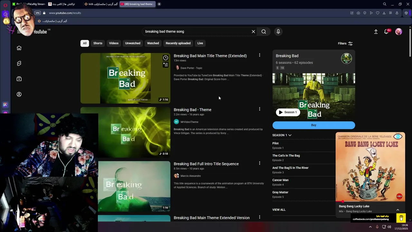Select the All filter chip
The height and width of the screenshot is (232, 412).
(85, 43)
